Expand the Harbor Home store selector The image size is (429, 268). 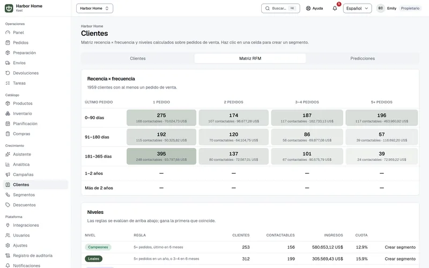95,8
